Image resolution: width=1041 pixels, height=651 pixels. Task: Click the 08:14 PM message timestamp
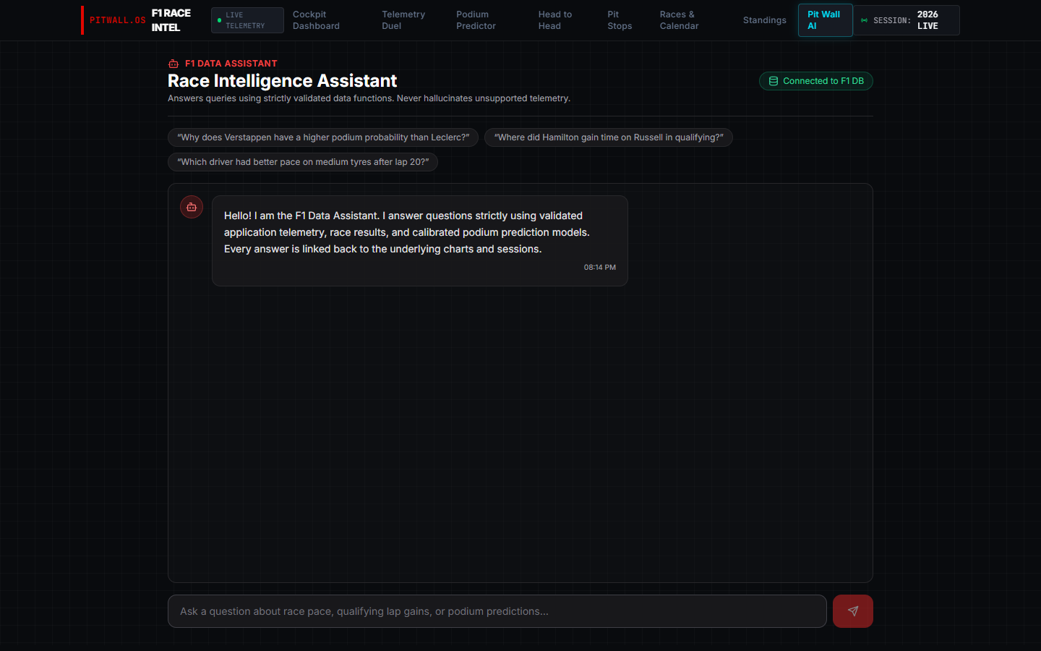click(600, 268)
